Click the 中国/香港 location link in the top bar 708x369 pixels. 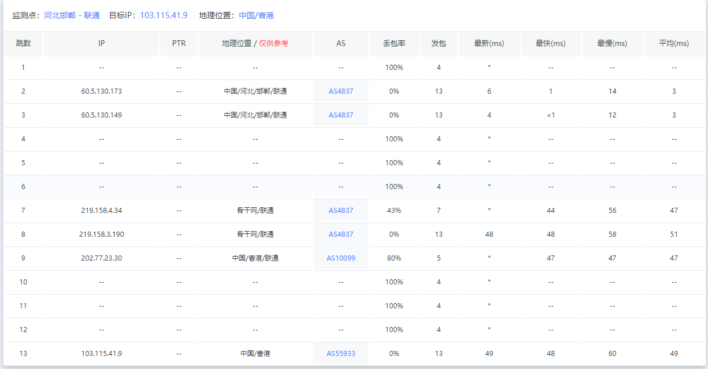point(256,15)
